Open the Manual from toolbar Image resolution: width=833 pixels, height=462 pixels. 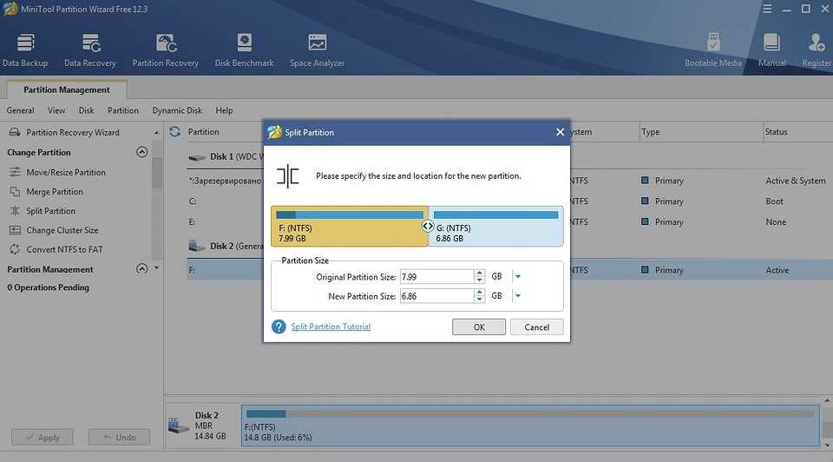point(771,49)
